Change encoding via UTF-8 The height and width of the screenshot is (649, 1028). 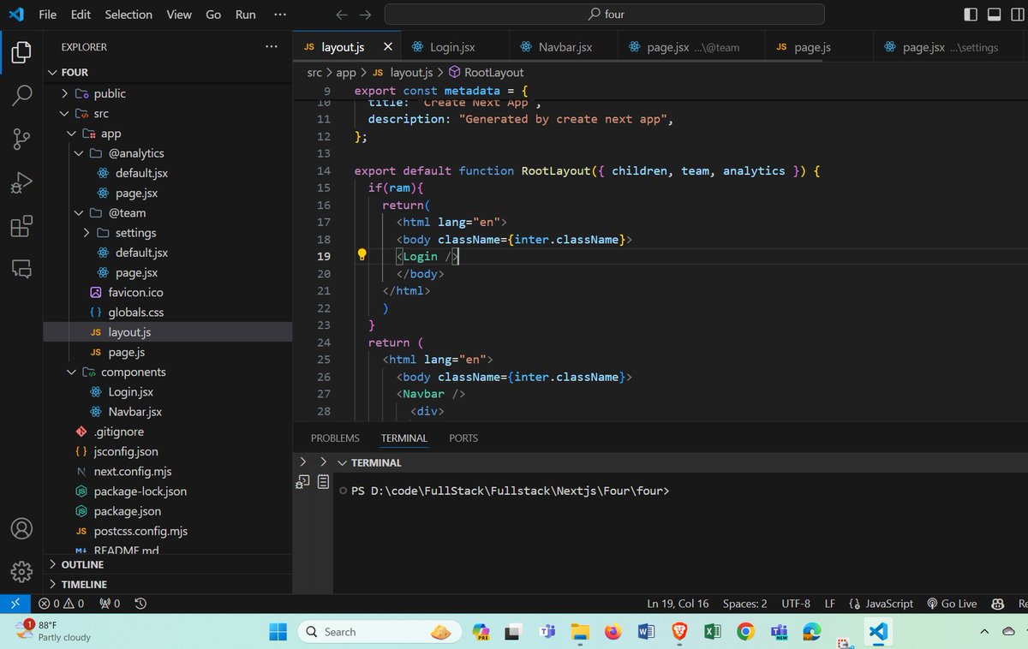coord(796,604)
